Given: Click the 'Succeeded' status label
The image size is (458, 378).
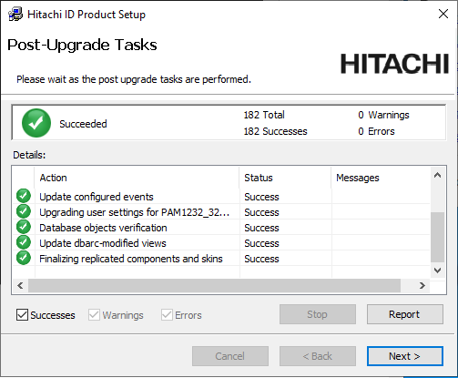Looking at the screenshot, I should click(x=83, y=124).
